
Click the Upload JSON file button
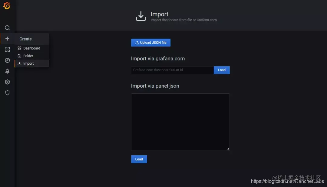tap(150, 42)
